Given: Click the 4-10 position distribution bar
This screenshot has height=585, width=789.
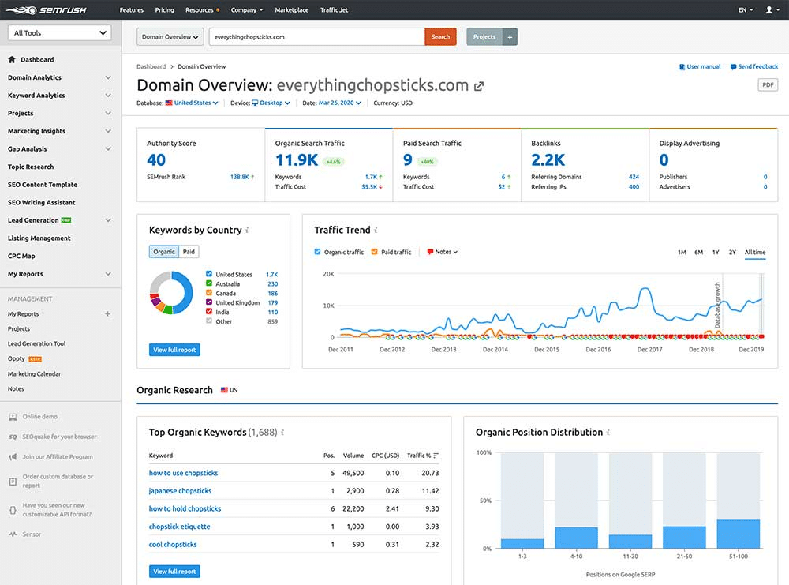Looking at the screenshot, I should point(576,538).
